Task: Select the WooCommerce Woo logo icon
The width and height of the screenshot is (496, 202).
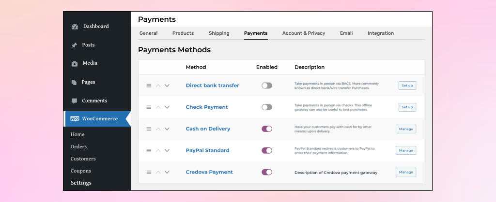Action: click(75, 119)
